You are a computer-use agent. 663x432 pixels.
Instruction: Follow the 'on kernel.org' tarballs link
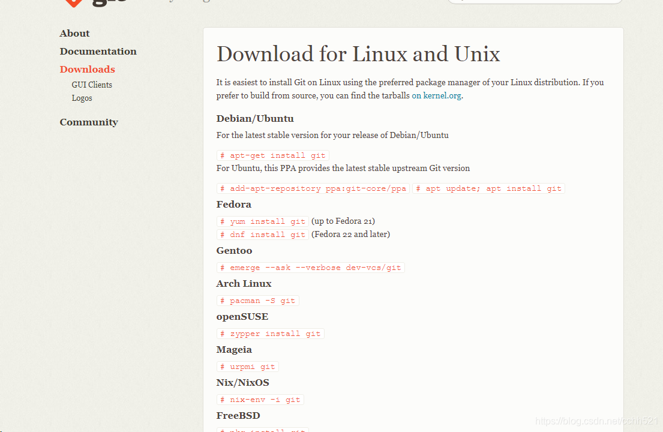(436, 95)
